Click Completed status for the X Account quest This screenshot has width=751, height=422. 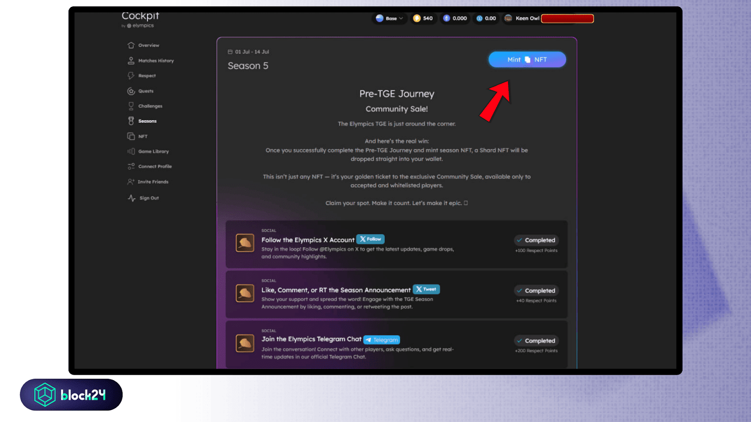[x=536, y=240]
